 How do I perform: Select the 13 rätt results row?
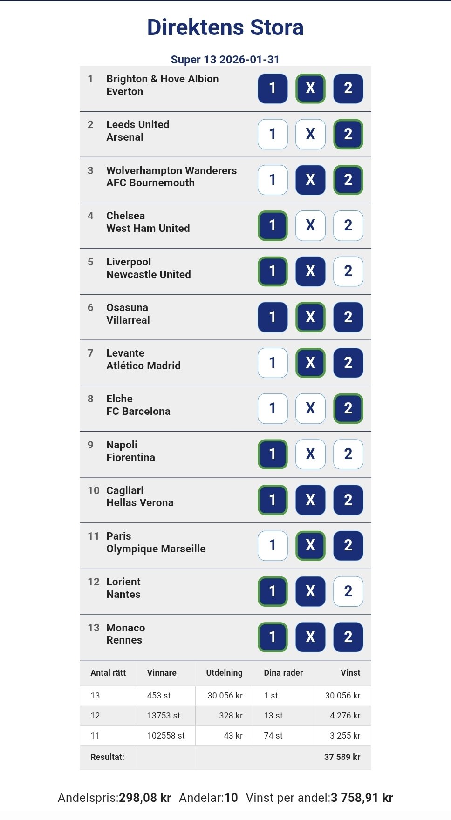click(x=225, y=696)
